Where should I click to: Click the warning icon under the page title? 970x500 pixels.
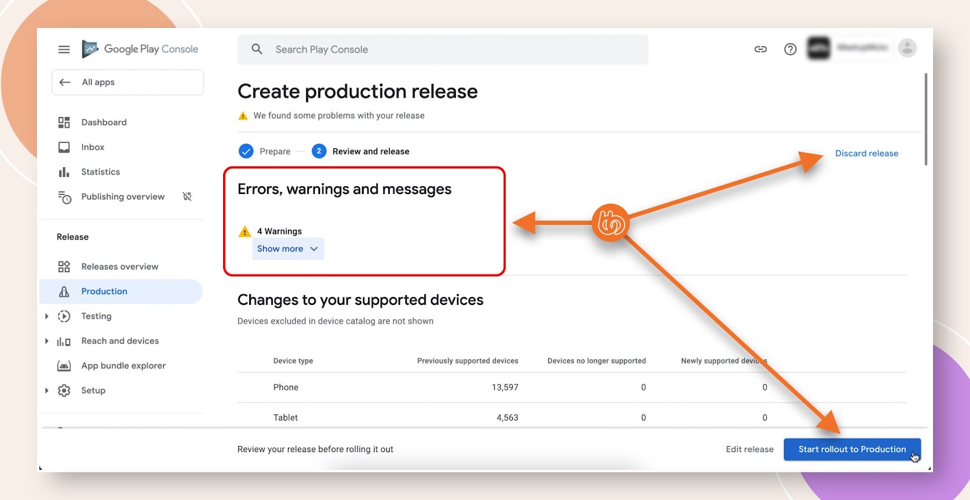click(x=243, y=116)
